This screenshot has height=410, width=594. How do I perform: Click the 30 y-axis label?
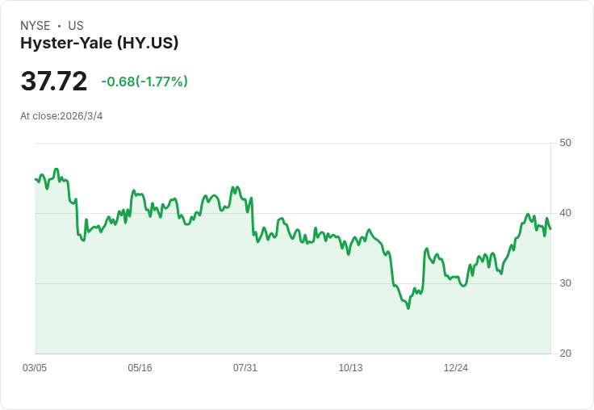[565, 283]
